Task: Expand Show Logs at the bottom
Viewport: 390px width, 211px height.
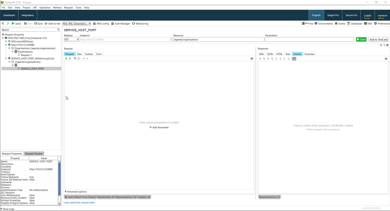Action: tap(7, 209)
